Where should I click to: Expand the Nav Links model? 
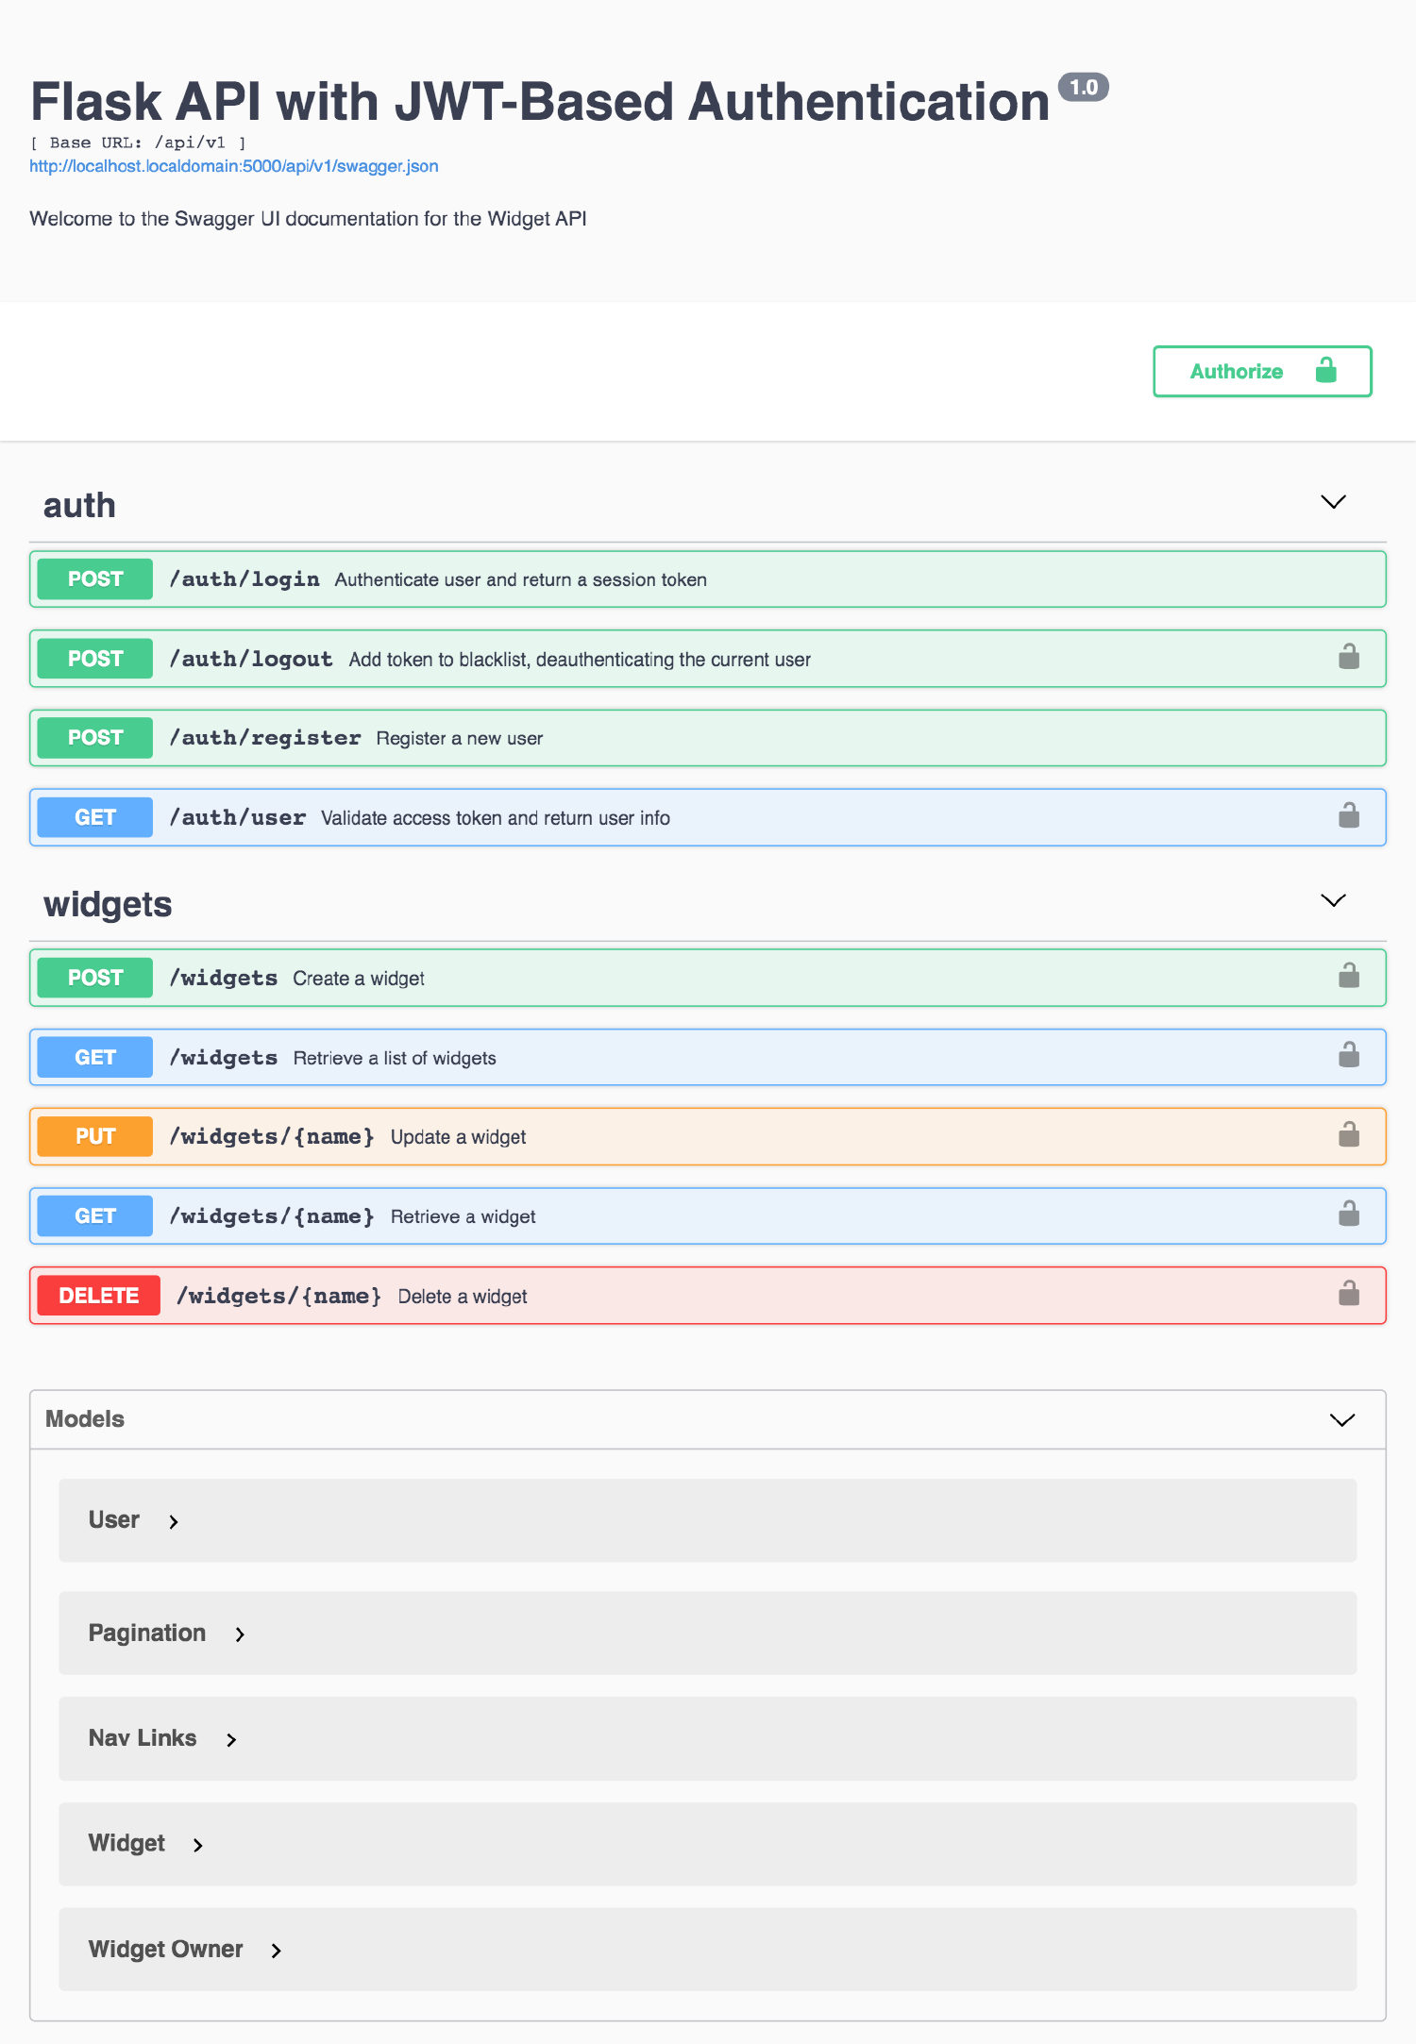pos(231,1739)
